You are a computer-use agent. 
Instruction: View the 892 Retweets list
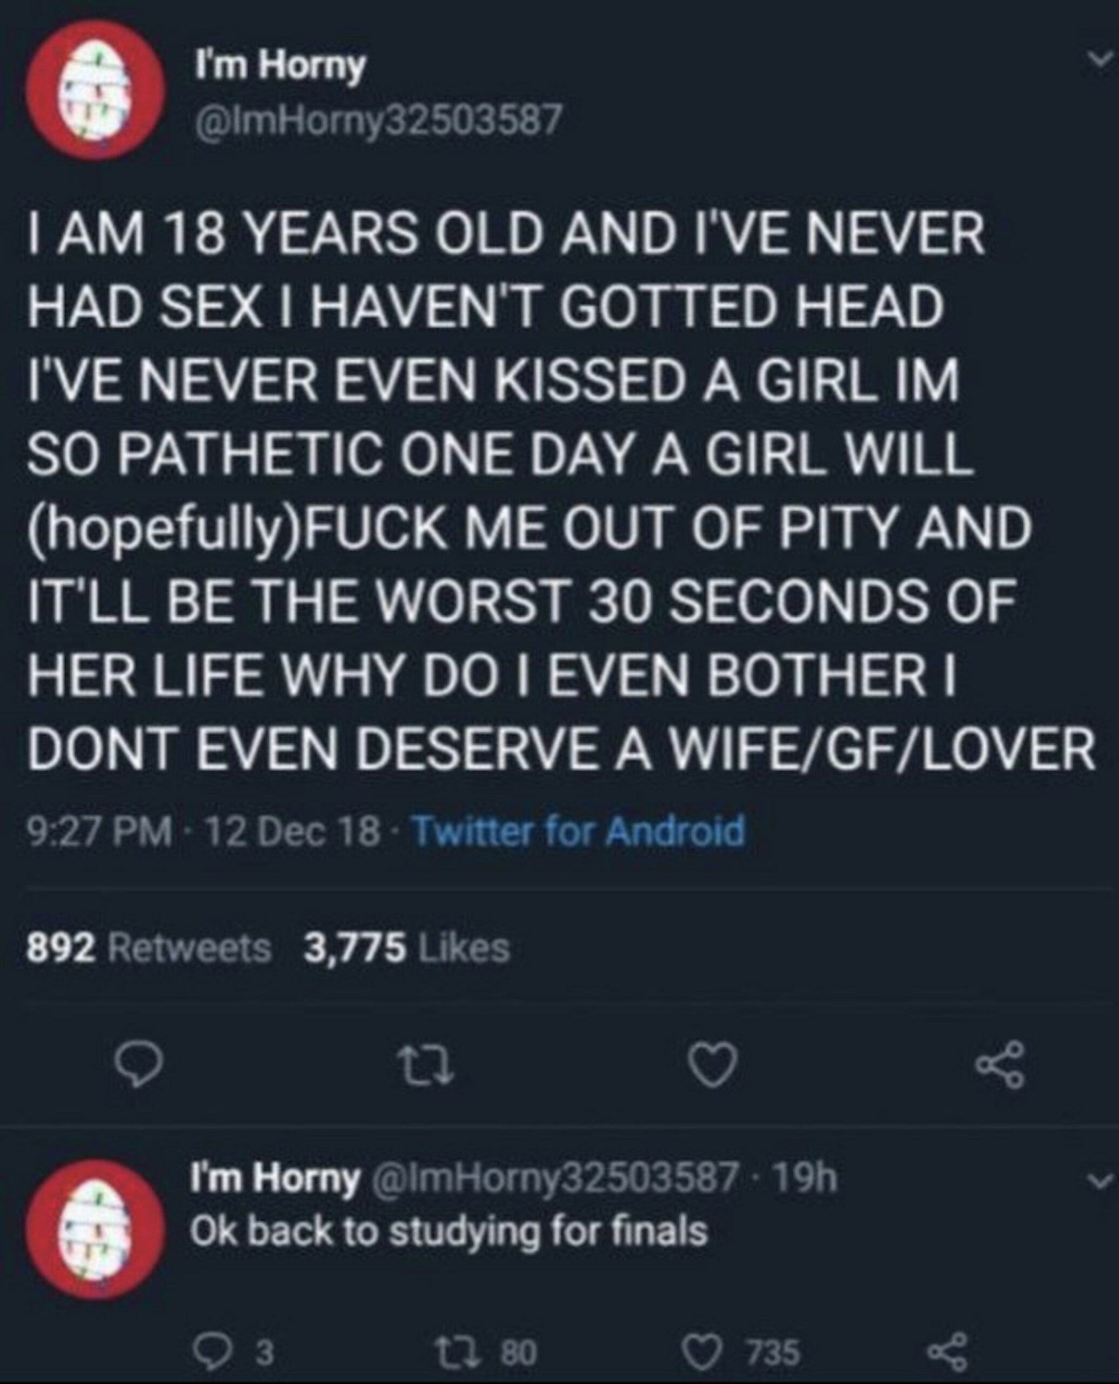(x=149, y=949)
